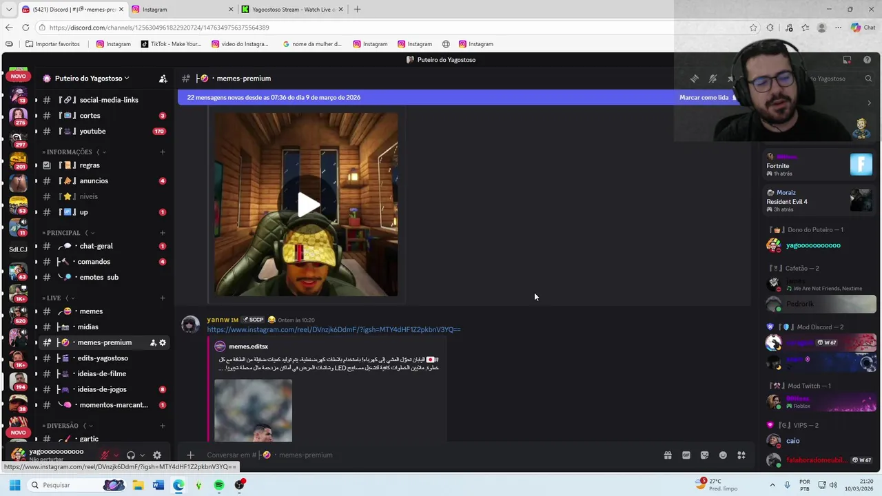
Task: Open Copilot Chat in Edge
Action: tap(863, 28)
